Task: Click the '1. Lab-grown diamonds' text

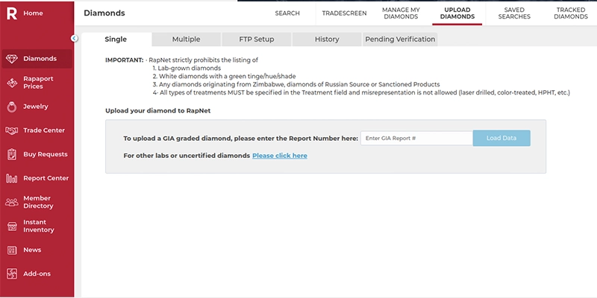Action: (x=187, y=68)
